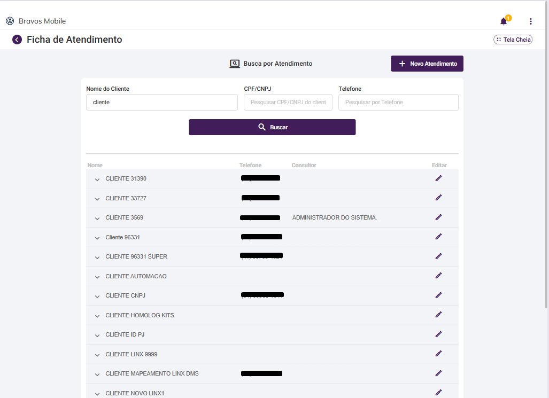This screenshot has height=398, width=549.
Task: Expand the CLIENTE 33727 row
Action: [x=97, y=199]
